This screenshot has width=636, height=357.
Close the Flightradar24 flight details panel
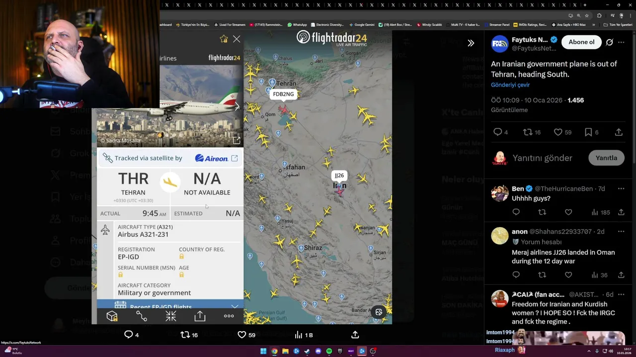(237, 39)
